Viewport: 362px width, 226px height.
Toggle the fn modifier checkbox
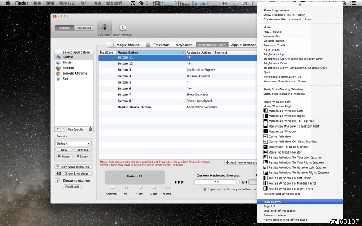(x=126, y=187)
